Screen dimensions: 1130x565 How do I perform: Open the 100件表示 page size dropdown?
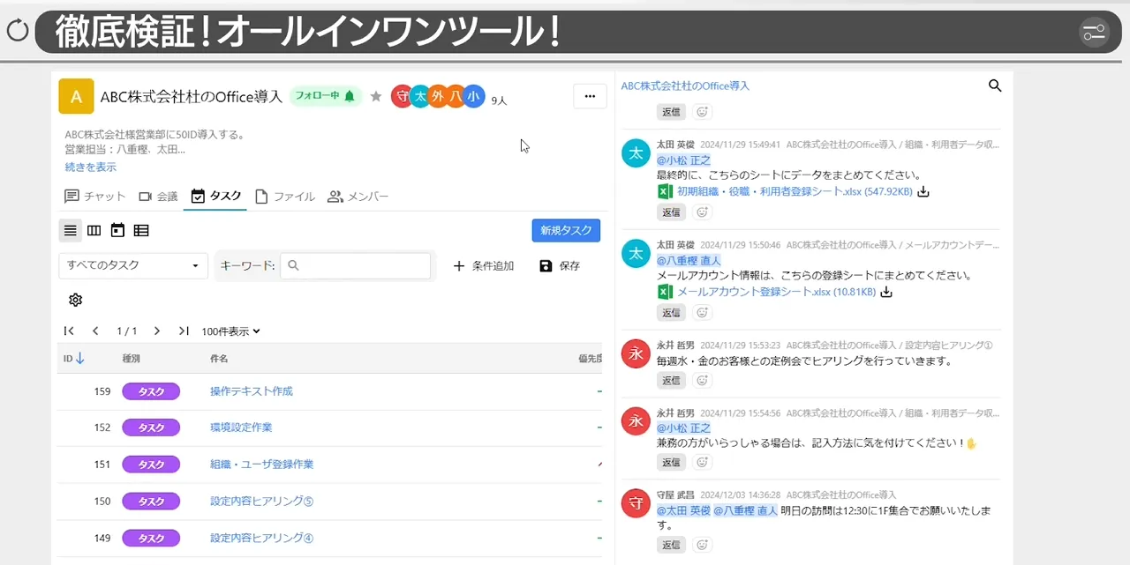click(229, 331)
